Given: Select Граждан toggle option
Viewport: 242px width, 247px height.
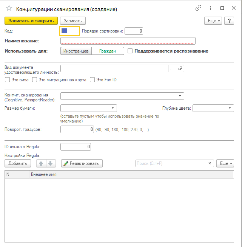Looking at the screenshot, I should point(108,51).
